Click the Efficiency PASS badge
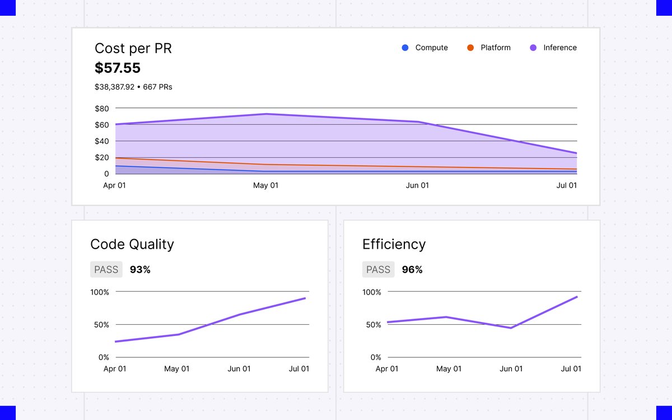672x420 pixels. coord(378,269)
